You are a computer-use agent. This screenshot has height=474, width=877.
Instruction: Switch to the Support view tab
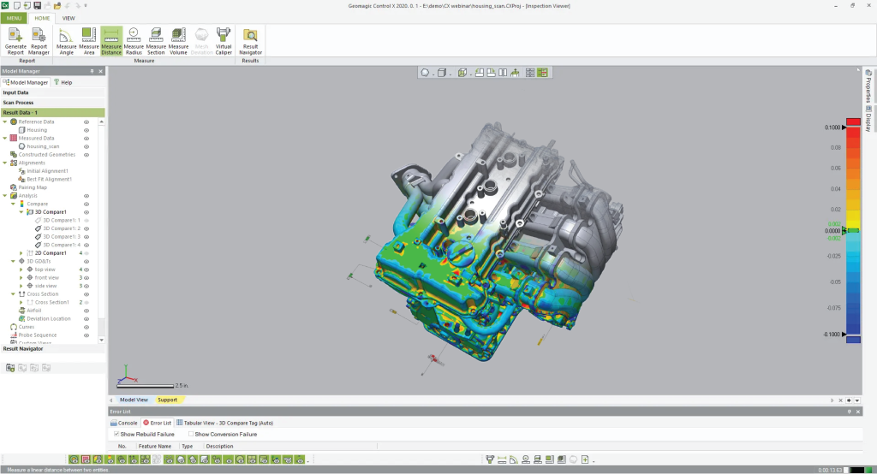click(x=167, y=400)
